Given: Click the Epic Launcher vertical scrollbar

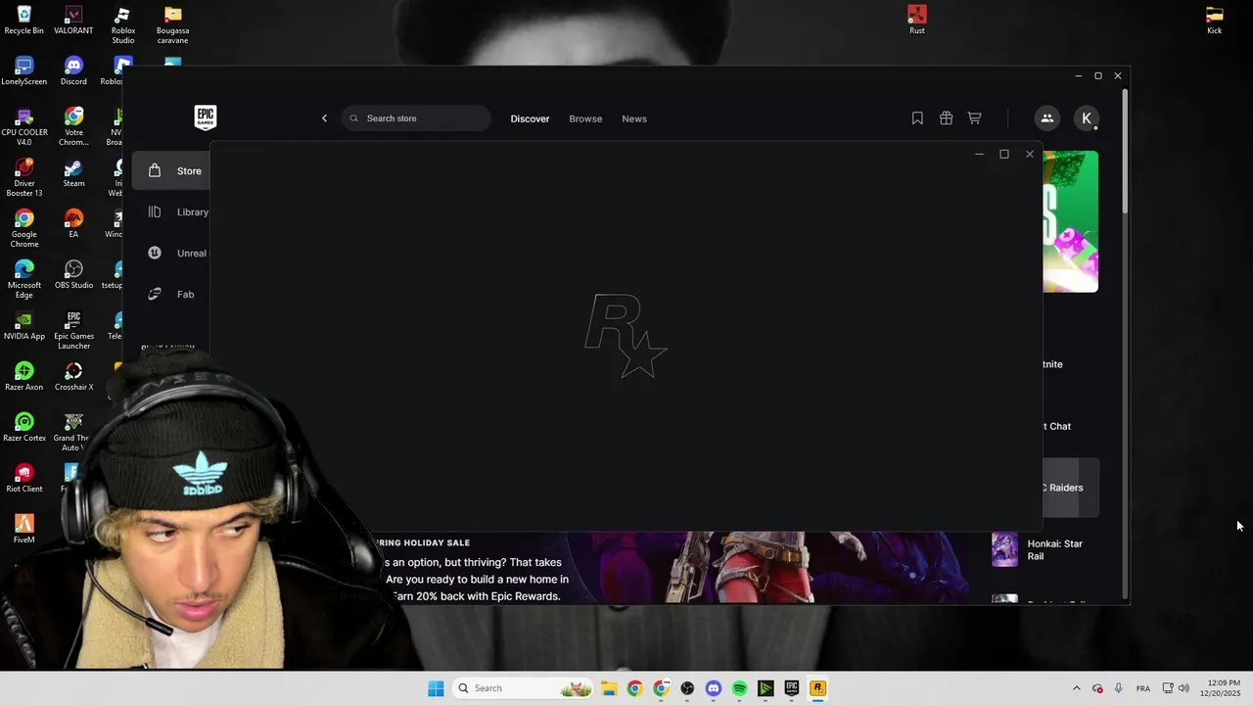Looking at the screenshot, I should 1125,152.
